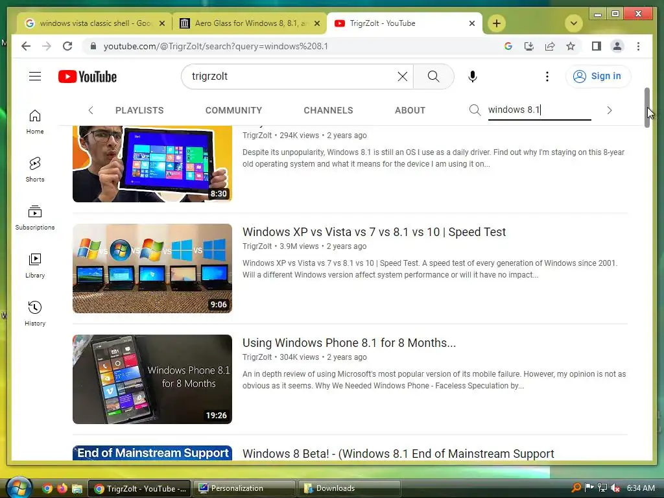Switch to the CHANNELS channel tab
The width and height of the screenshot is (664, 498).
tap(328, 110)
